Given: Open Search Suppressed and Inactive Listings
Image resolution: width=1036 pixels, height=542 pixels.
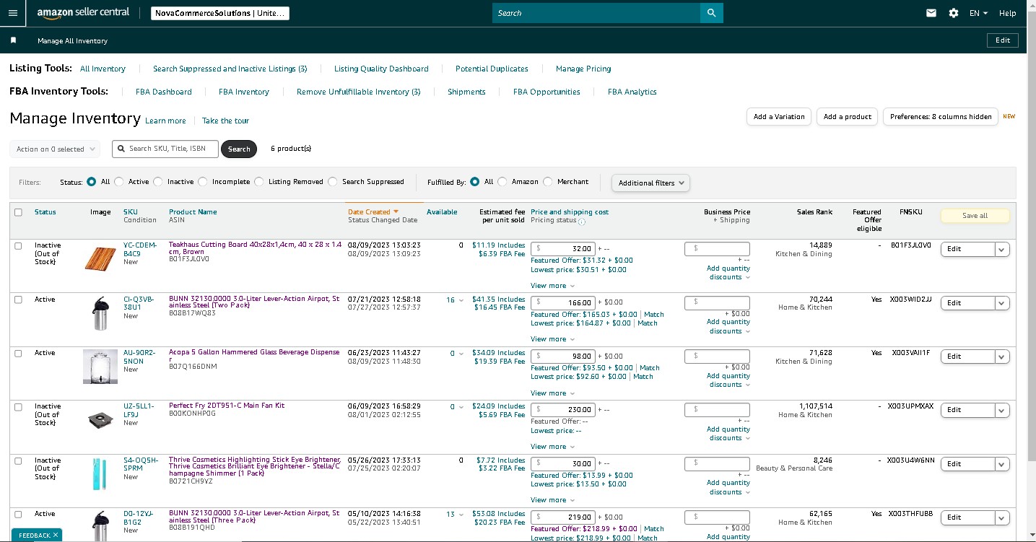Looking at the screenshot, I should click(230, 69).
